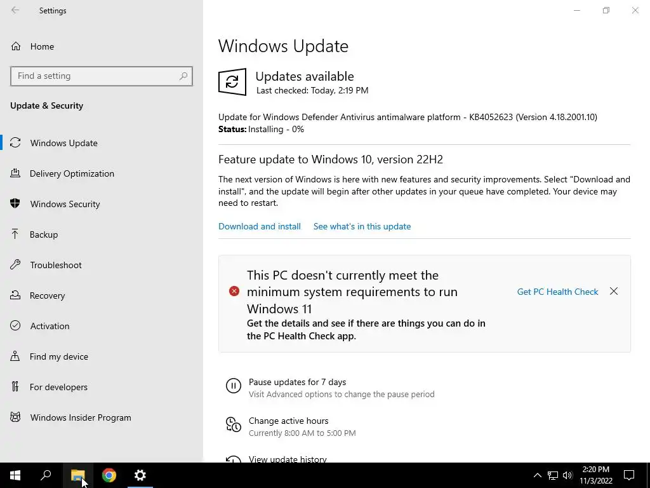Click Pause updates for 7 days
This screenshot has width=650, height=488.
coord(297,382)
